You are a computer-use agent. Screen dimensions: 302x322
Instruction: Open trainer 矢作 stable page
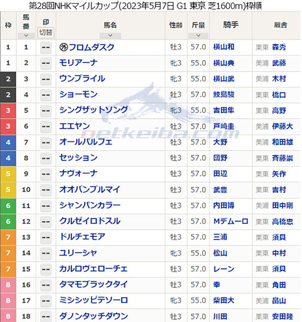point(279,174)
